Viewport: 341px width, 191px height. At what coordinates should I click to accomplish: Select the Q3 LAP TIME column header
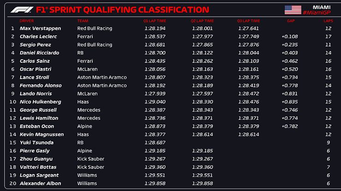pyautogui.click(x=249, y=21)
